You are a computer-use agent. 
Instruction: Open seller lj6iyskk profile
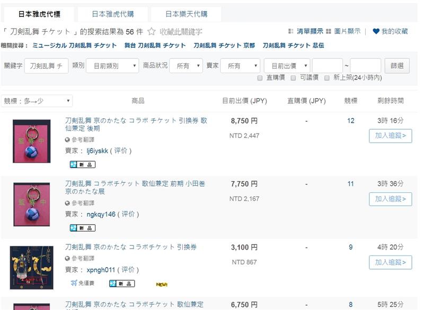(x=98, y=151)
